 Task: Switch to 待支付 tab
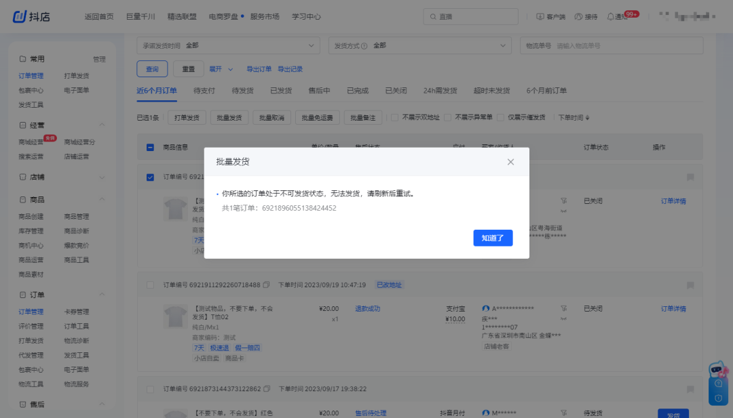204,91
